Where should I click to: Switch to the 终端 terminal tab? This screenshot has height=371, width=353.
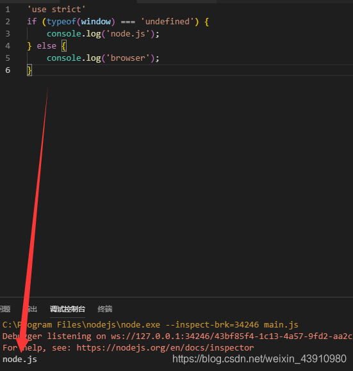click(x=105, y=309)
